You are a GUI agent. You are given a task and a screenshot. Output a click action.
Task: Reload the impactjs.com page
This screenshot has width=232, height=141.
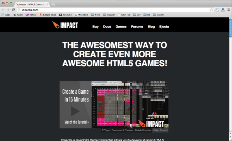[13, 10]
